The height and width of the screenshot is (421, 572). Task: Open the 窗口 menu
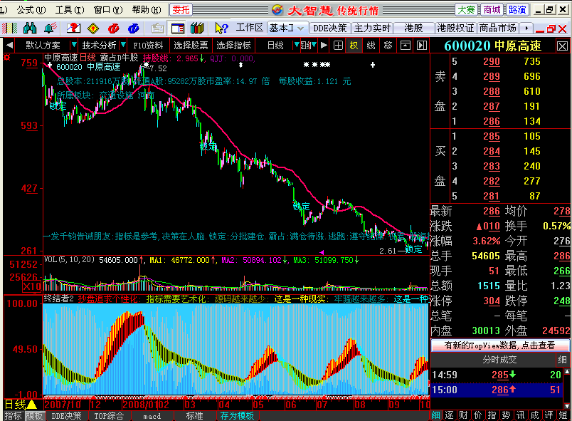(x=108, y=10)
